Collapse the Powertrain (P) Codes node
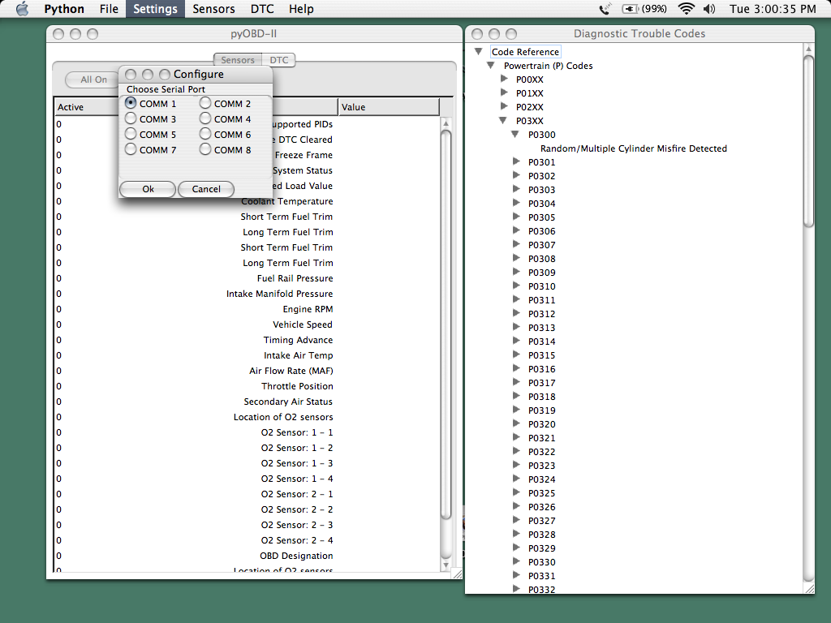The image size is (831, 623). [x=491, y=65]
